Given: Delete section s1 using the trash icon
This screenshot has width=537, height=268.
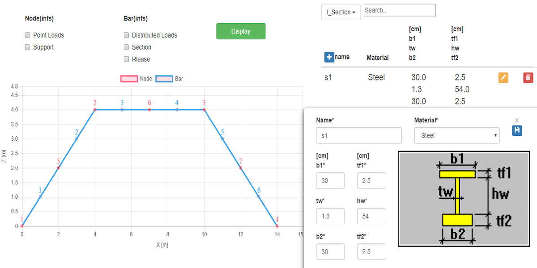Looking at the screenshot, I should [x=528, y=78].
